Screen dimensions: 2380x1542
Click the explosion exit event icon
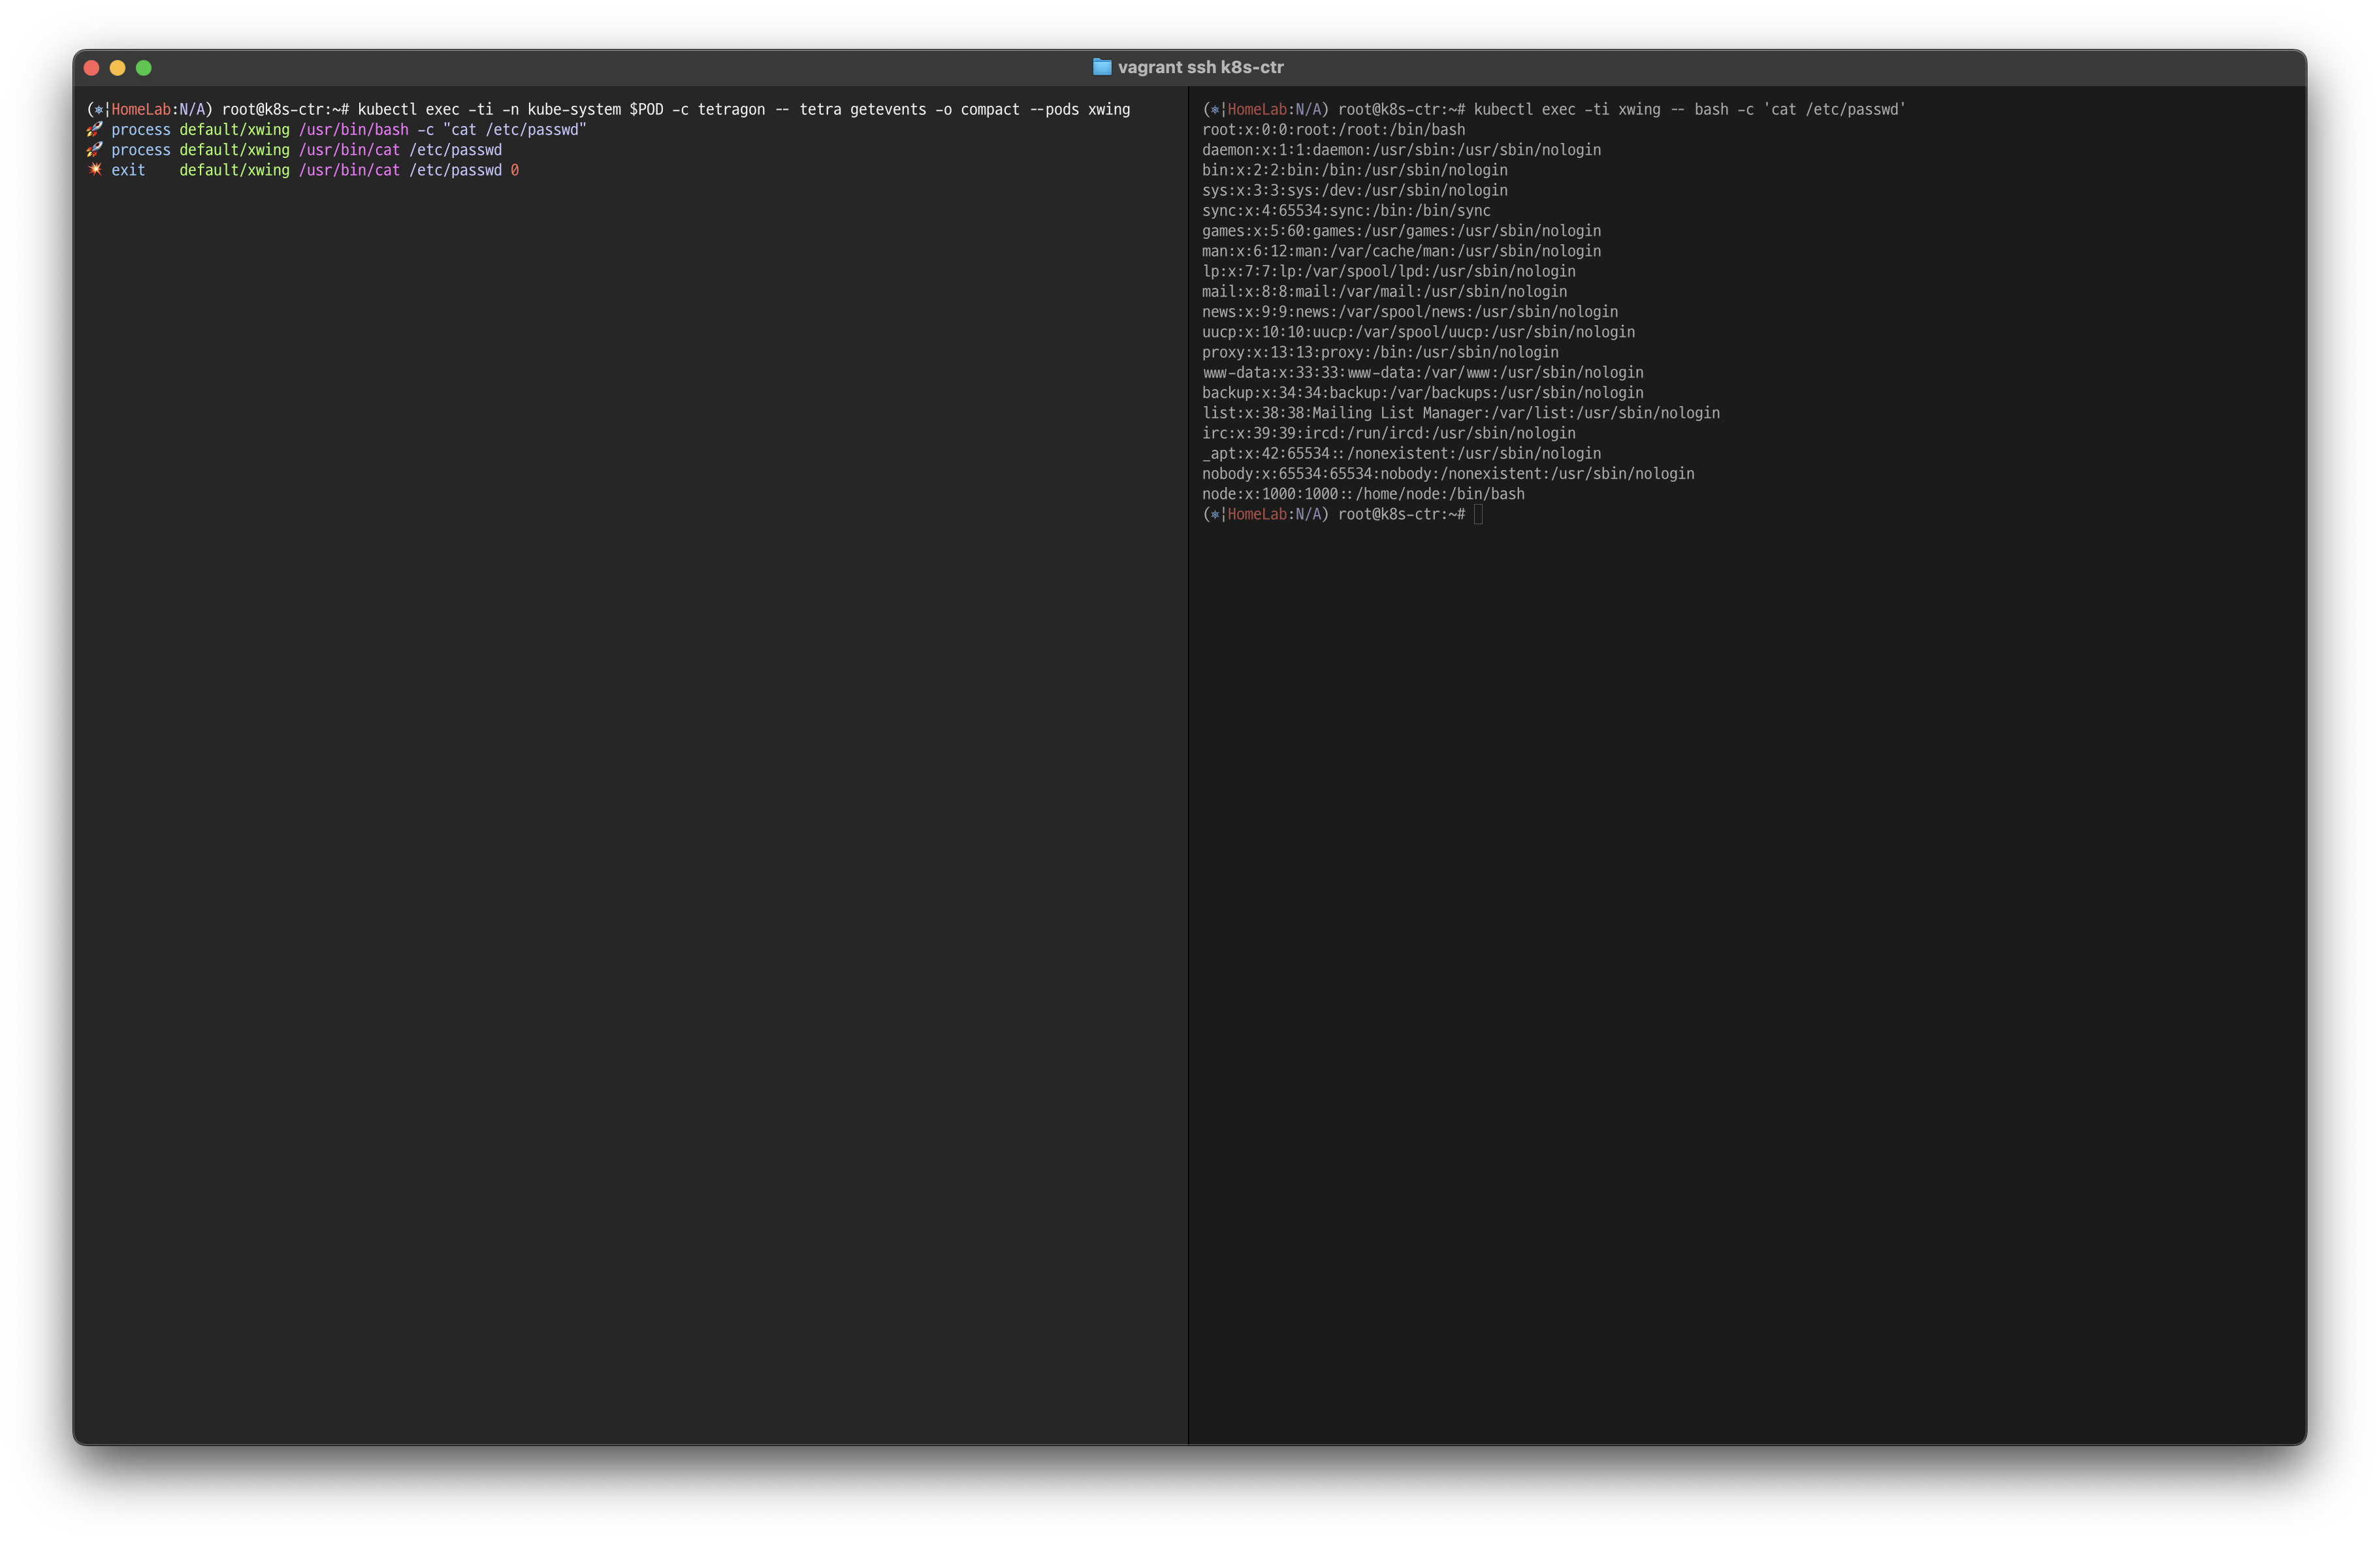click(95, 170)
